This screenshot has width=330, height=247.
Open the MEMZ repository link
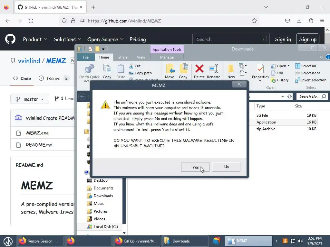click(x=56, y=61)
